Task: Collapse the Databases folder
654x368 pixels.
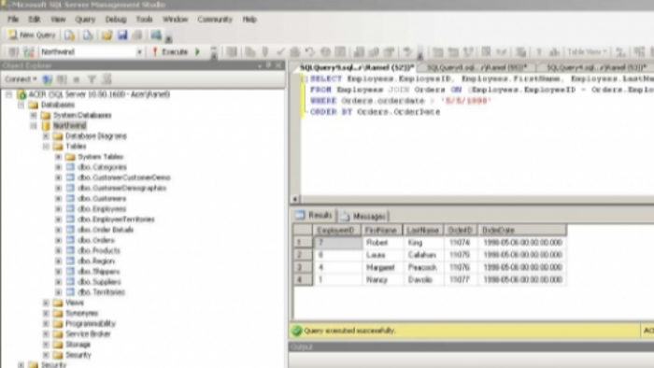Action: click(21, 105)
